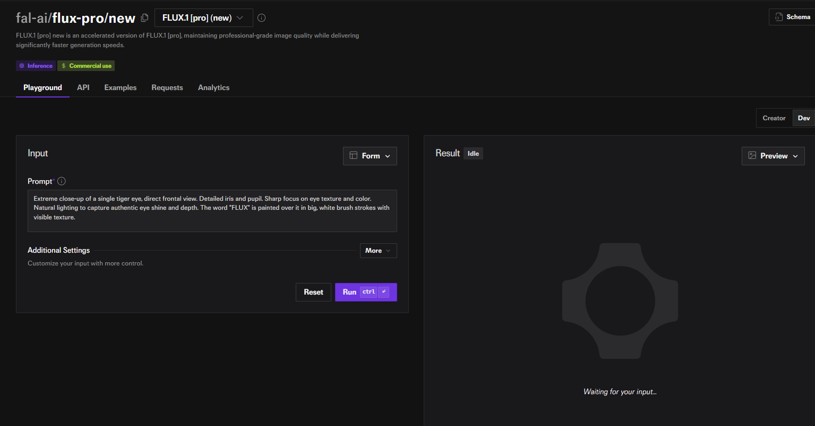Click the Idle status badge

click(473, 154)
